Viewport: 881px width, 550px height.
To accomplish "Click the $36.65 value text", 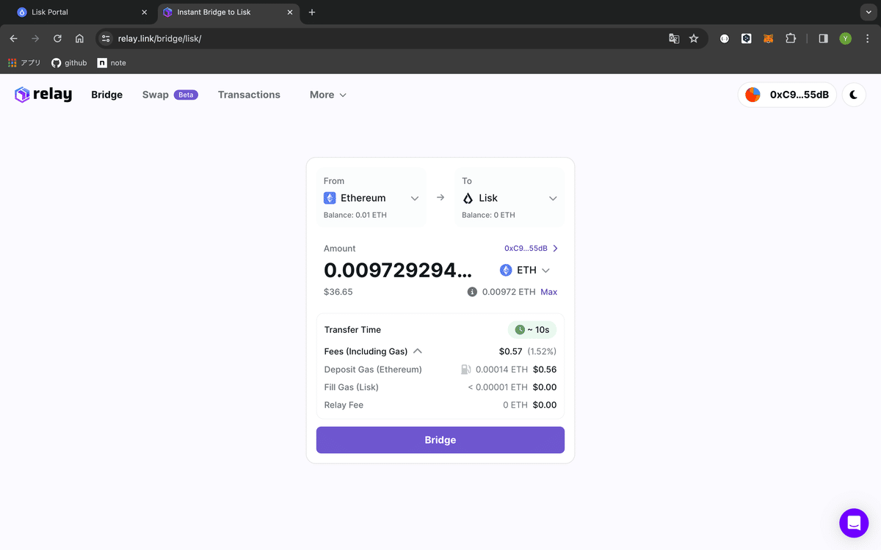I will [338, 292].
